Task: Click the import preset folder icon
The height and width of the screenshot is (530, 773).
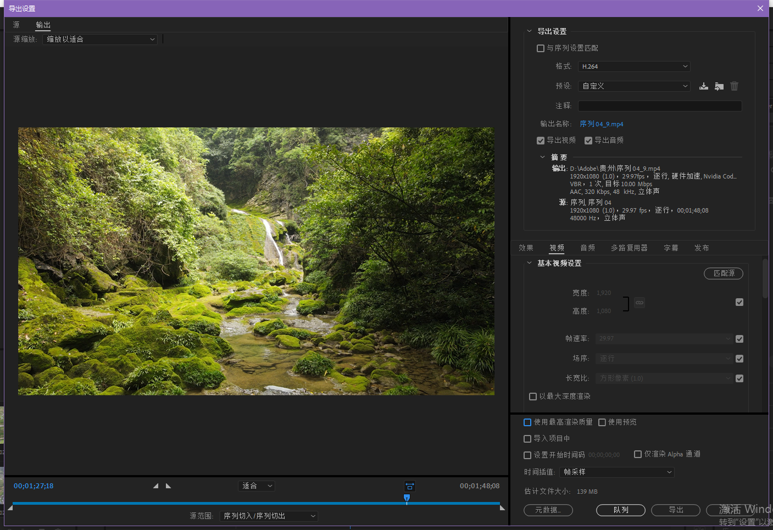Action: [719, 86]
